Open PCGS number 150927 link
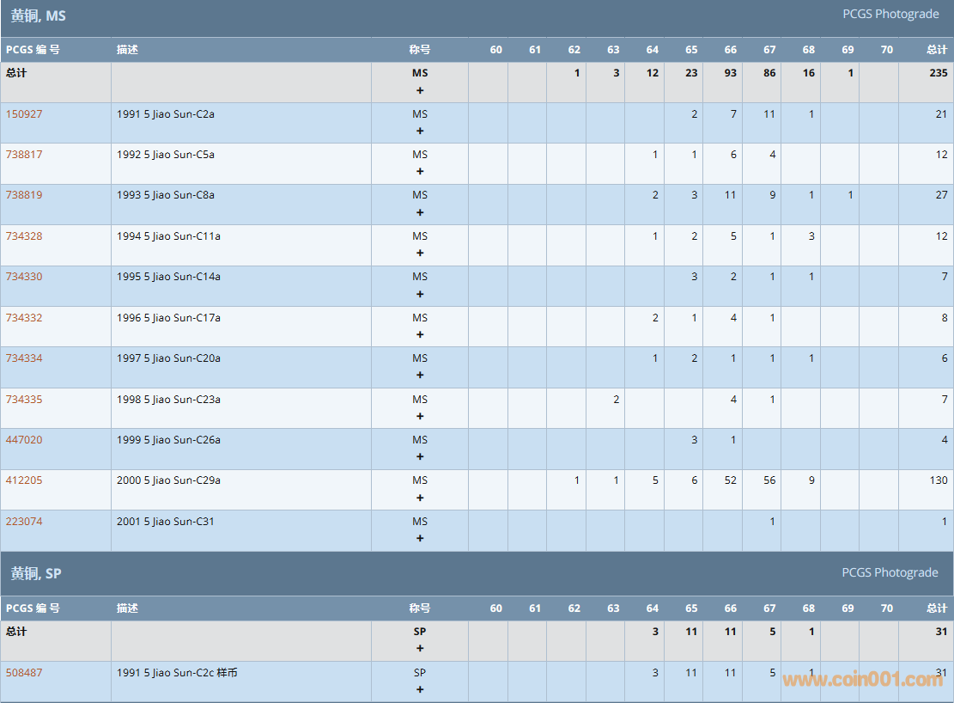 tap(24, 114)
